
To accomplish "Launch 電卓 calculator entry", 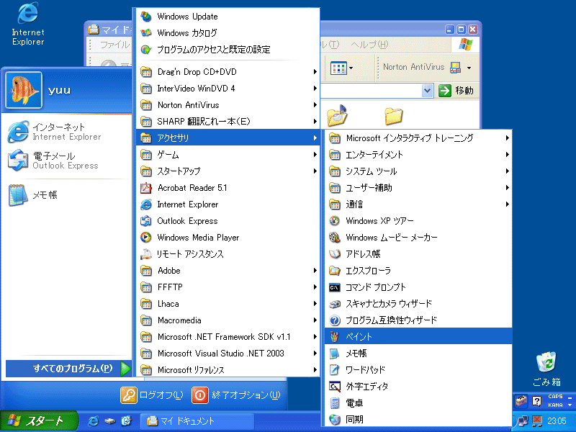I will [x=418, y=403].
